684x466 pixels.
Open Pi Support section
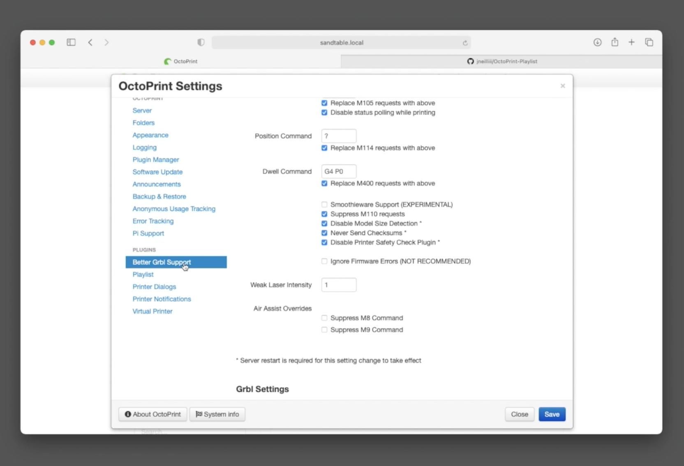[148, 233]
